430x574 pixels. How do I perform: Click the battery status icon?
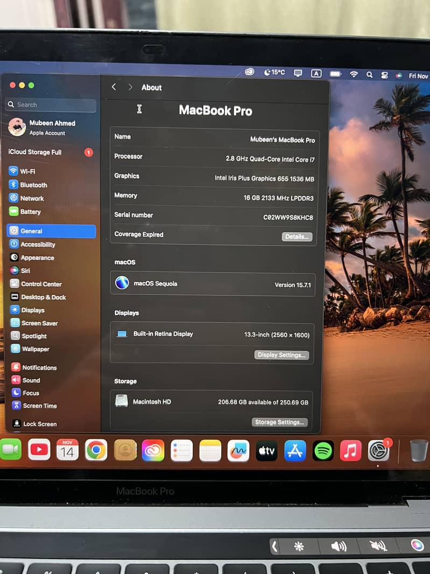(335, 74)
